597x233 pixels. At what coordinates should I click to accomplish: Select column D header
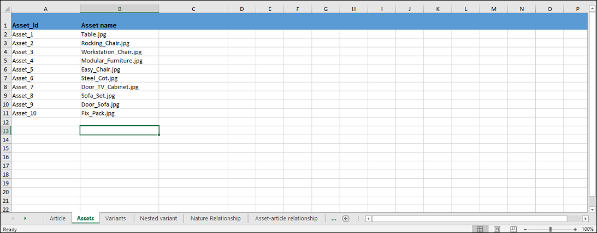point(242,9)
